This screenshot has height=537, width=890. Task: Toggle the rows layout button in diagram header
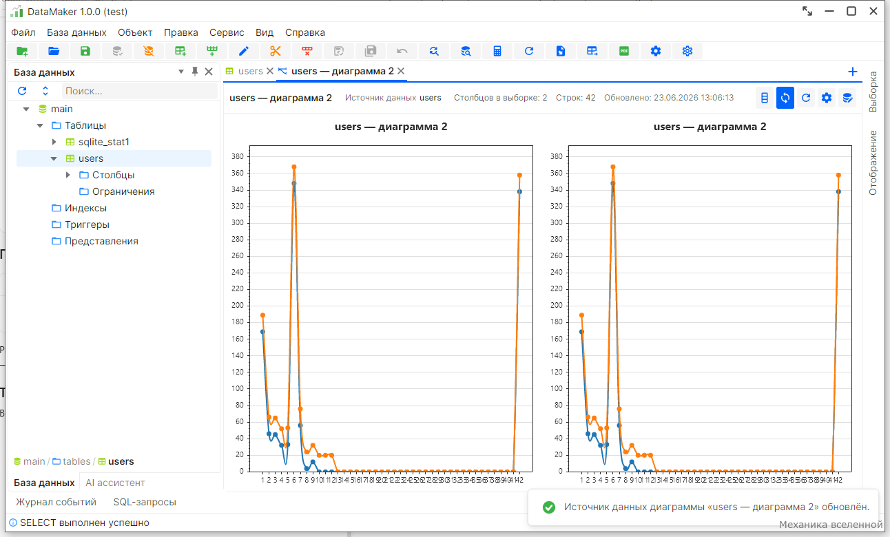click(x=764, y=98)
